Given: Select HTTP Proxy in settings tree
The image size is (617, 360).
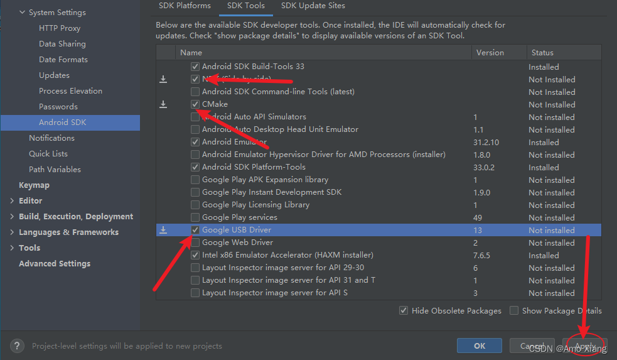Looking at the screenshot, I should coord(60,28).
